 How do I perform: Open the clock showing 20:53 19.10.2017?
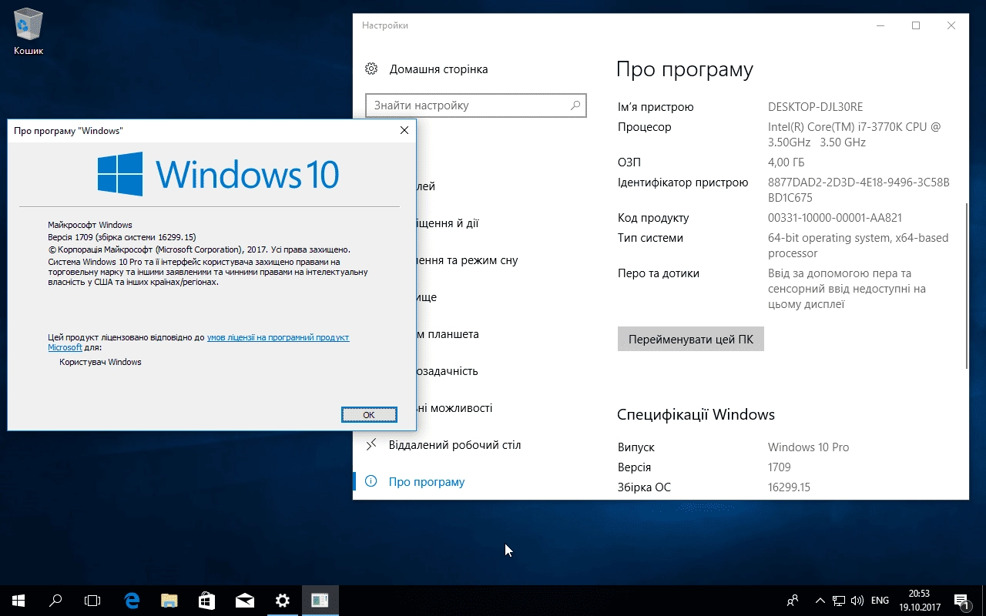point(919,600)
